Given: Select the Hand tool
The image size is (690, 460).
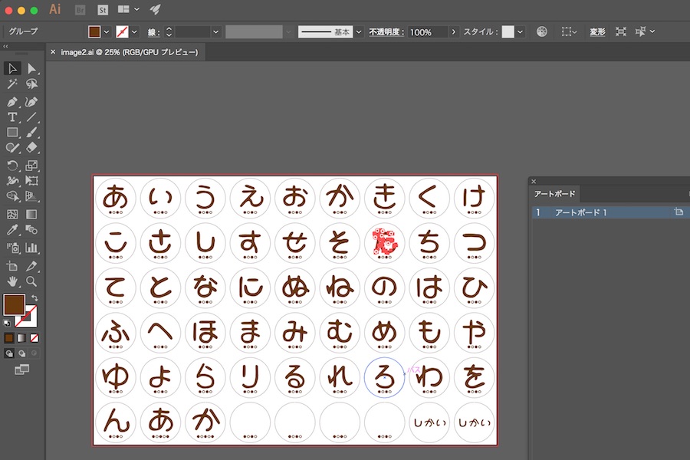Looking at the screenshot, I should [x=12, y=281].
